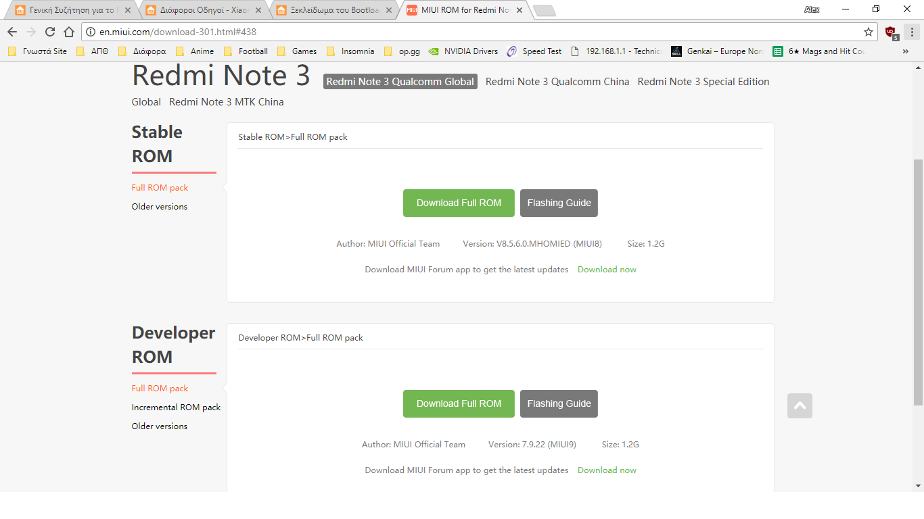Click the page vertical scrollbar thumb

point(918,282)
